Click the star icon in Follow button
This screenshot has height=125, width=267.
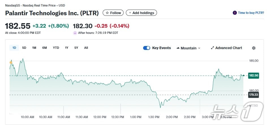pyautogui.click(x=107, y=13)
